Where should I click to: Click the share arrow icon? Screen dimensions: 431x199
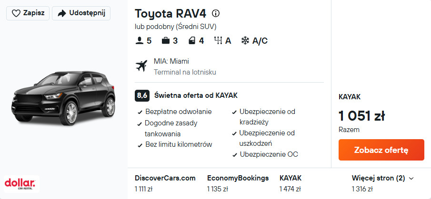(61, 13)
